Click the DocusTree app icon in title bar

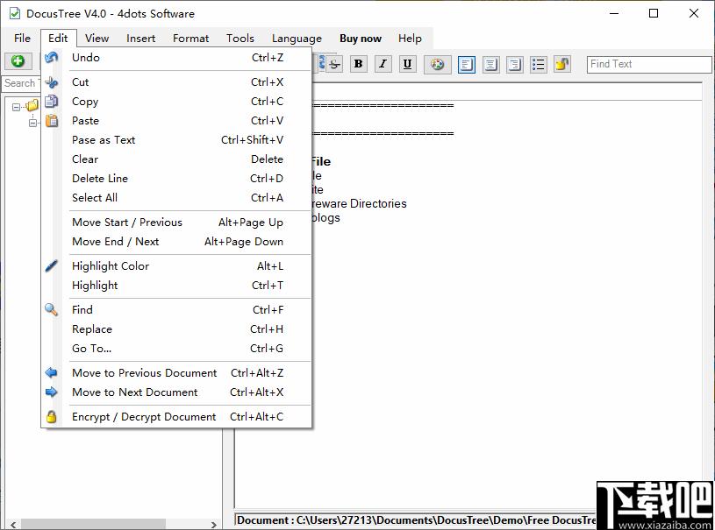[x=15, y=13]
